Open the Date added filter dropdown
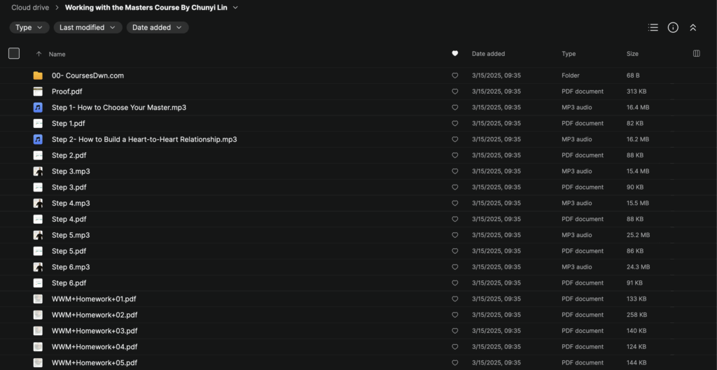This screenshot has width=717, height=370. tap(158, 27)
